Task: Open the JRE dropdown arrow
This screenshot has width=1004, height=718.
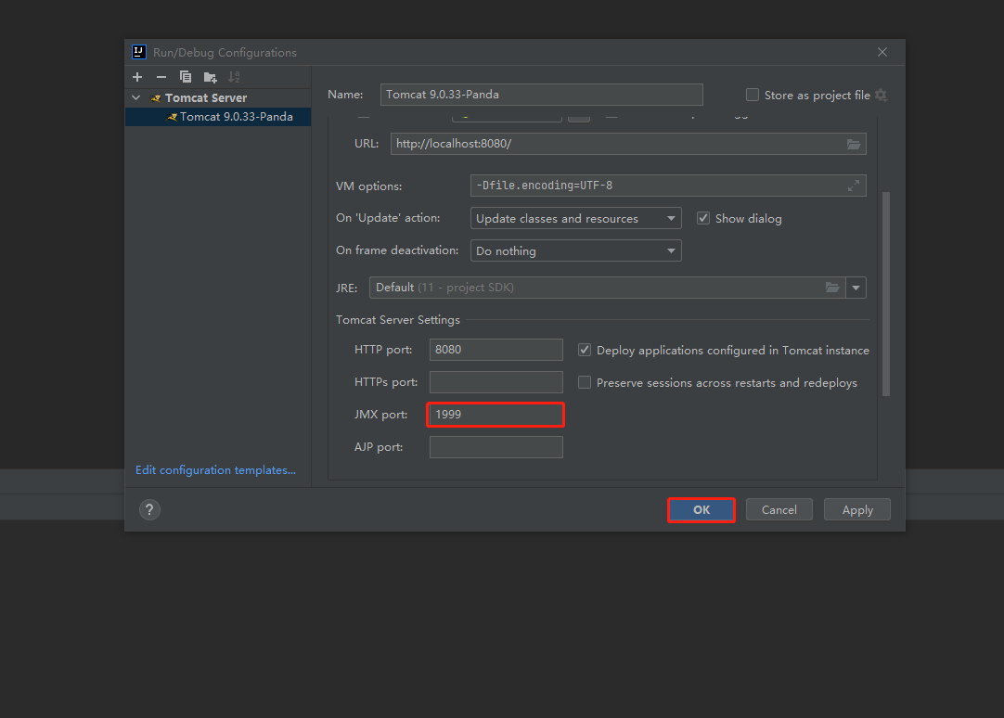Action: (x=856, y=288)
